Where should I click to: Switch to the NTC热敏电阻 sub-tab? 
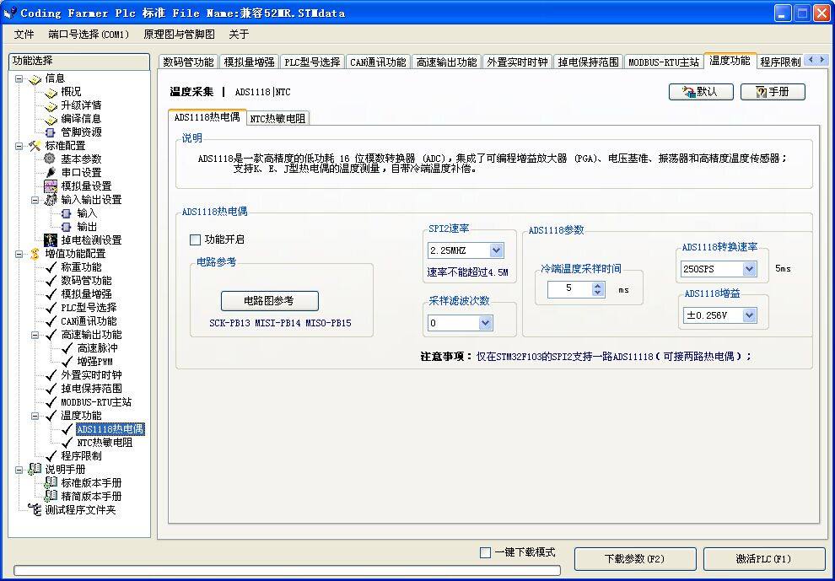(x=277, y=118)
